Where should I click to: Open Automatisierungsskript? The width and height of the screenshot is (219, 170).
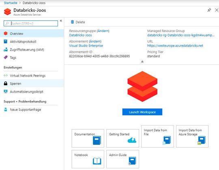click(32, 92)
